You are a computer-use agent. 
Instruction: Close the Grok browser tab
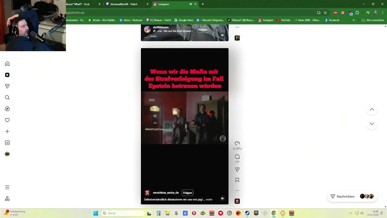(99, 4)
